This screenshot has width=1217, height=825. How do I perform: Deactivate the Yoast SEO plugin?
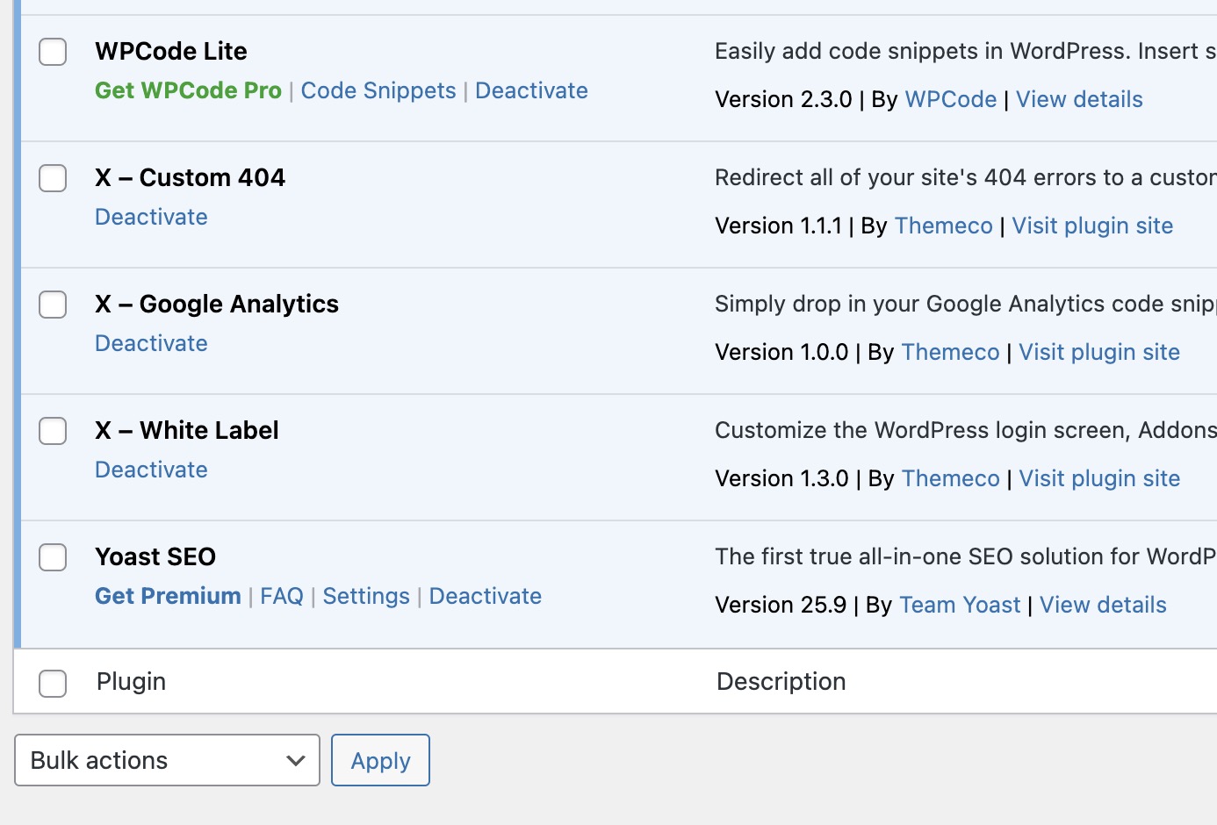pos(486,596)
